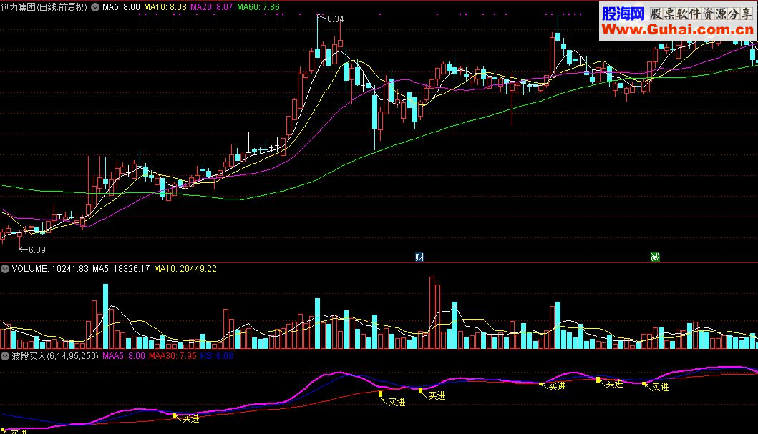The image size is (758, 434).
Task: Select the MA10: 8.08 moving average label
Action: point(165,7)
